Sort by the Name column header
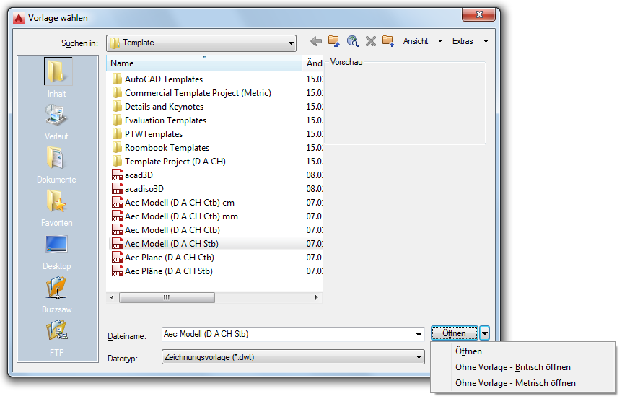This screenshot has height=404, width=622. point(204,63)
